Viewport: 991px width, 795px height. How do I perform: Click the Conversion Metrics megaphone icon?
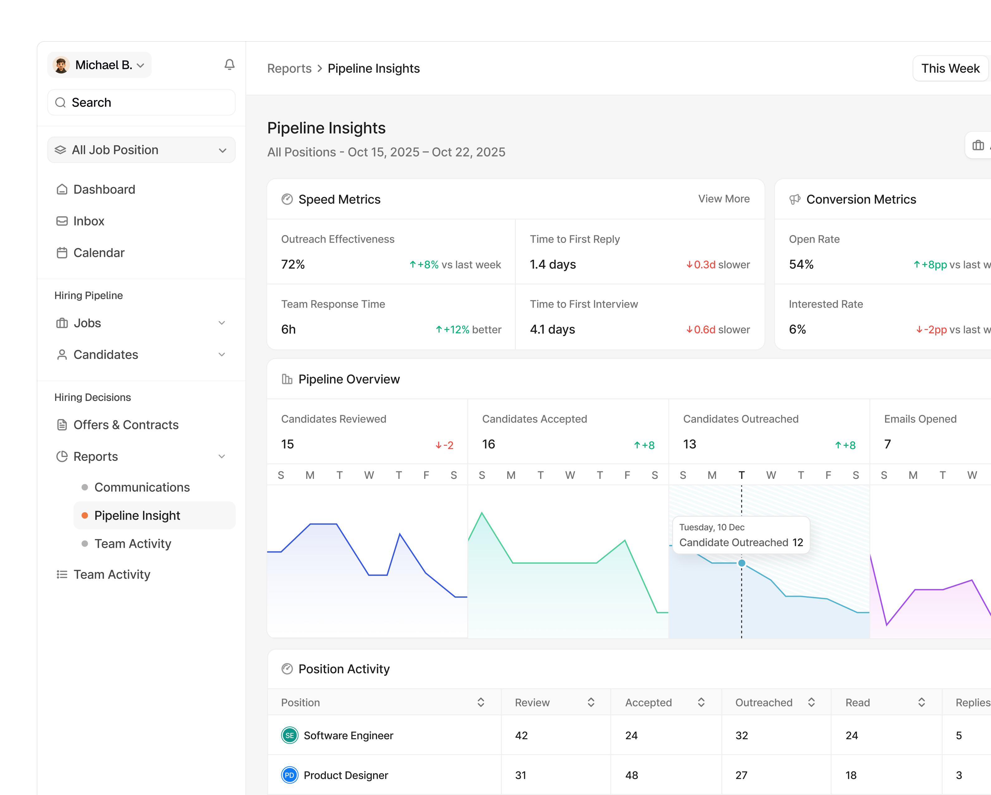[x=795, y=199]
